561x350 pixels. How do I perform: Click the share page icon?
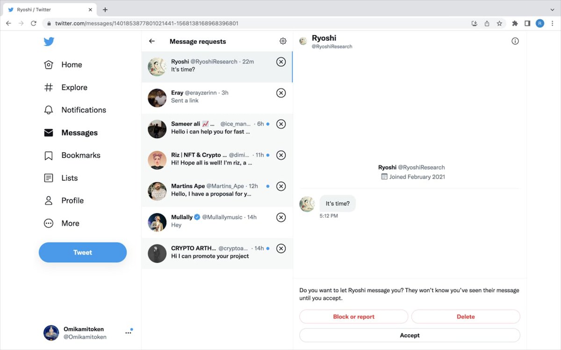coord(487,23)
